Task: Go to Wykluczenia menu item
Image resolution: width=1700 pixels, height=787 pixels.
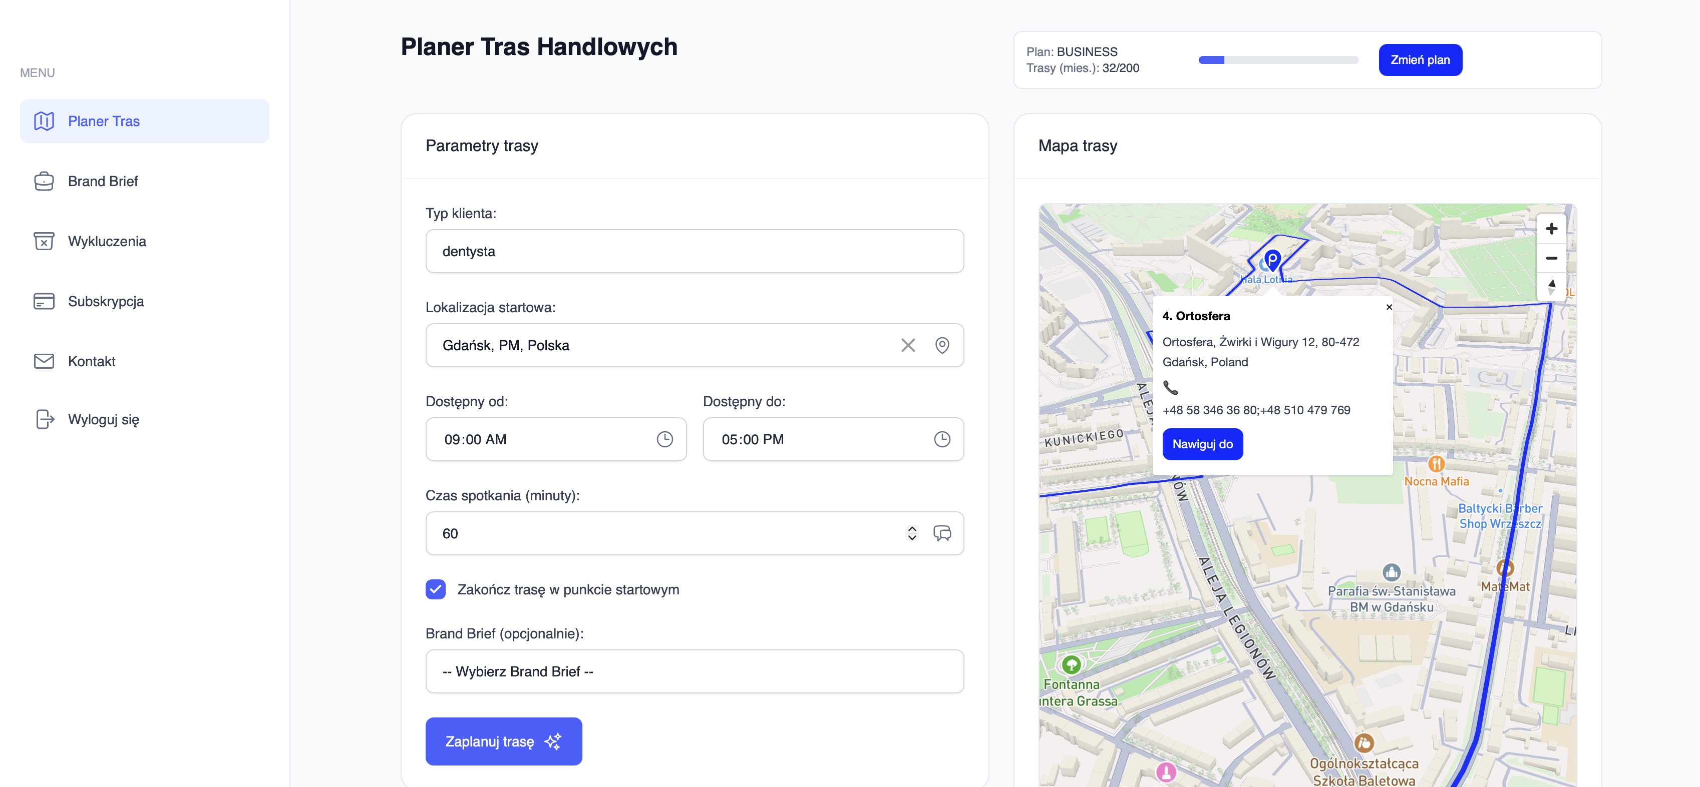Action: pos(107,241)
